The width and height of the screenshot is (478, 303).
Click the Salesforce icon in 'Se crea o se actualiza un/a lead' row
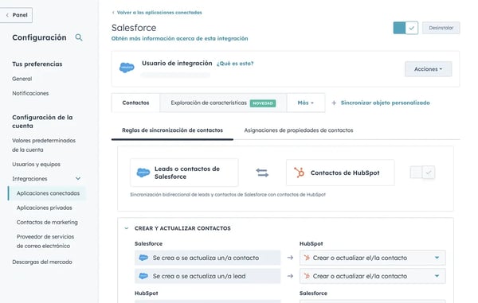pyautogui.click(x=143, y=276)
